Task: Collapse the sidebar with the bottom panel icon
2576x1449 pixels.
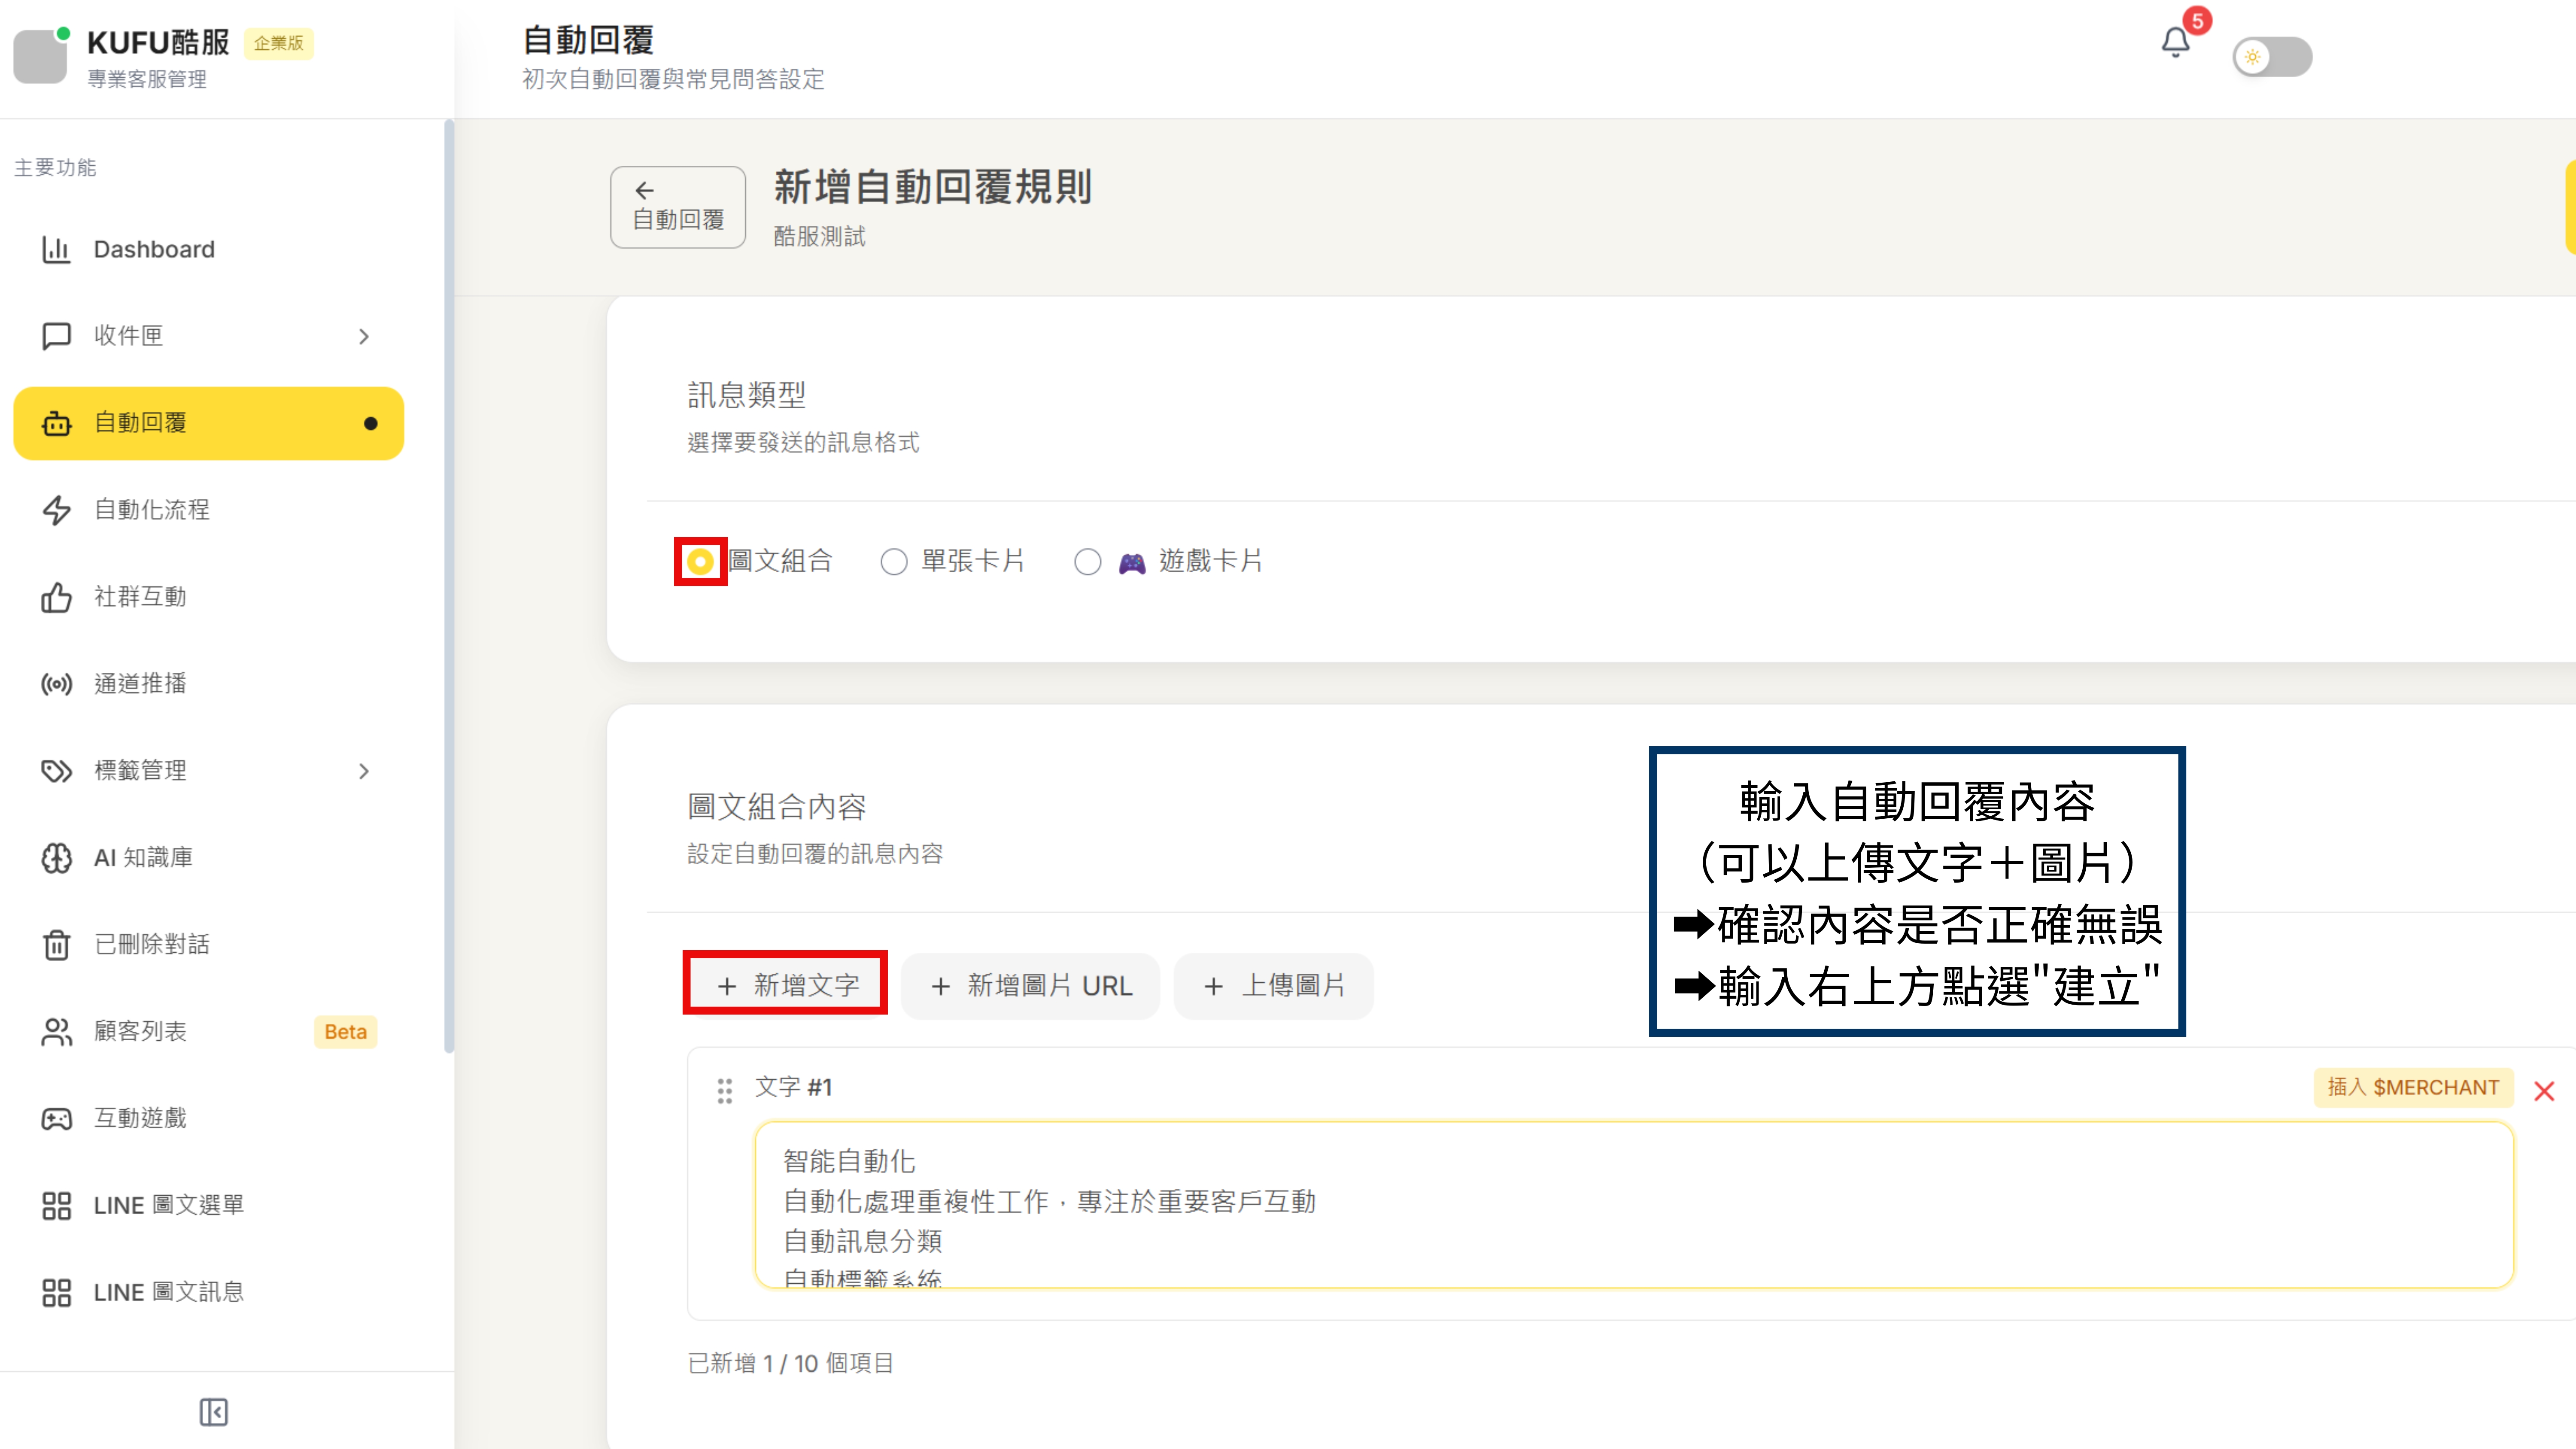Action: click(213, 1412)
